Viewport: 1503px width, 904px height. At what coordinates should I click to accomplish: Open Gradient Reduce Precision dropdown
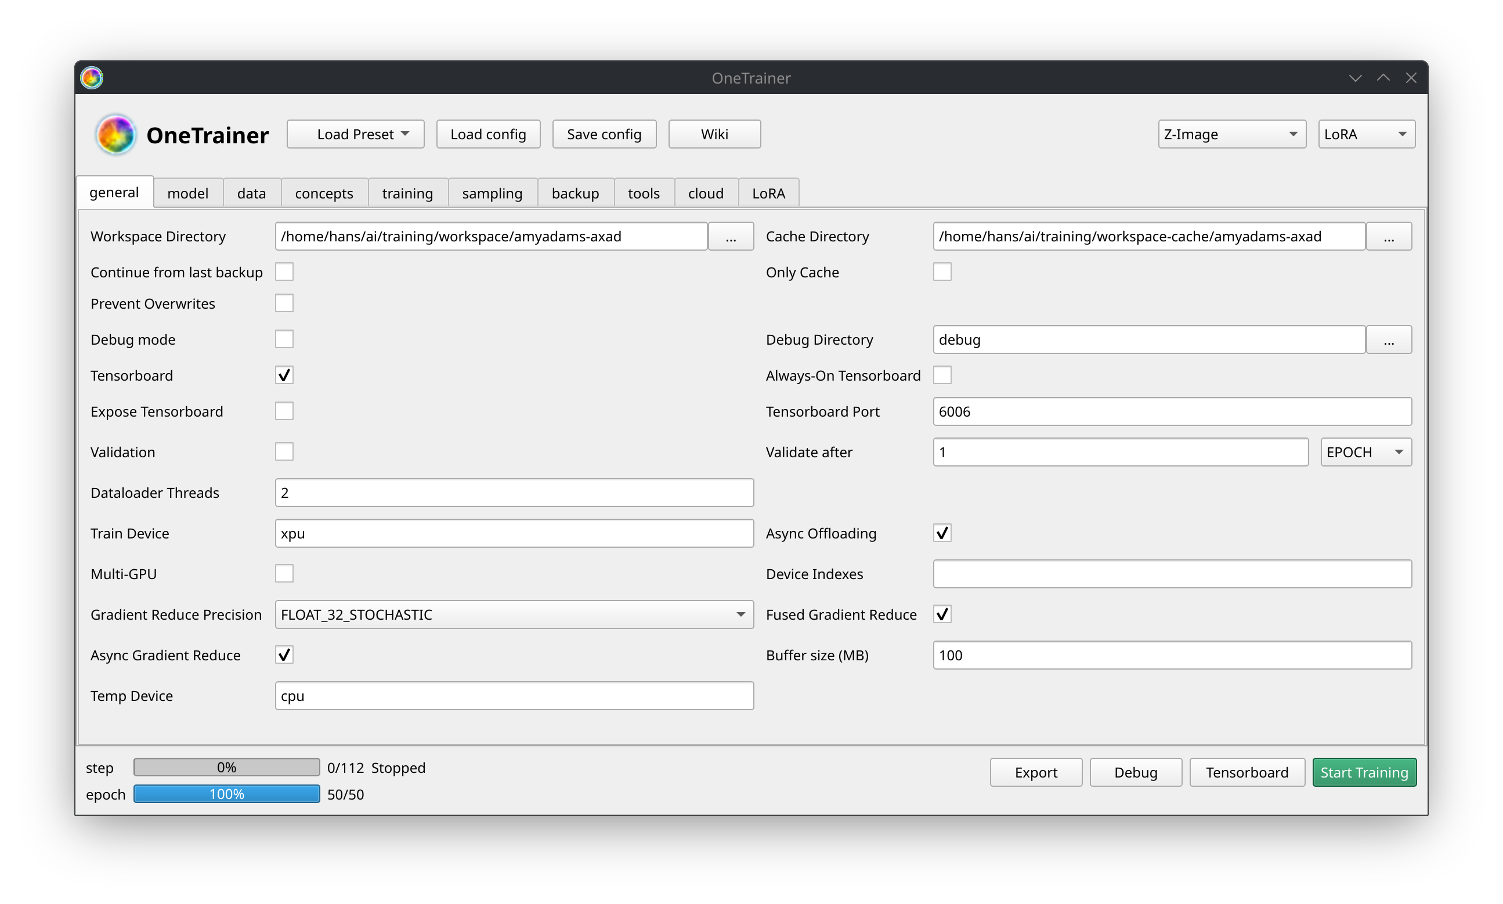tap(514, 614)
